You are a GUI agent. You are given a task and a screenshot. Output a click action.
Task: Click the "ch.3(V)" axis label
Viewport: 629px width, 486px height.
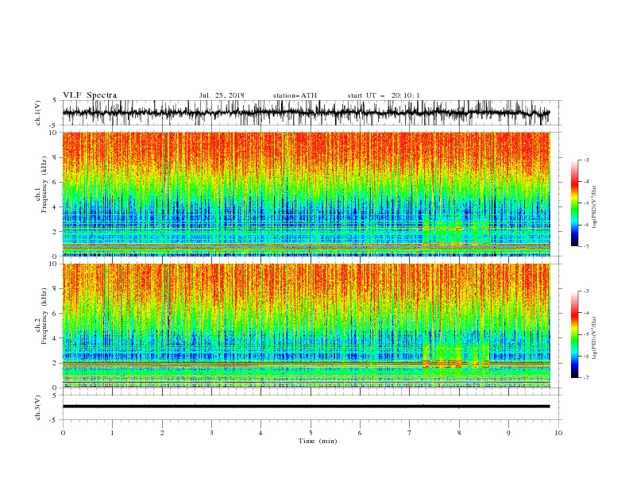tap(38, 407)
